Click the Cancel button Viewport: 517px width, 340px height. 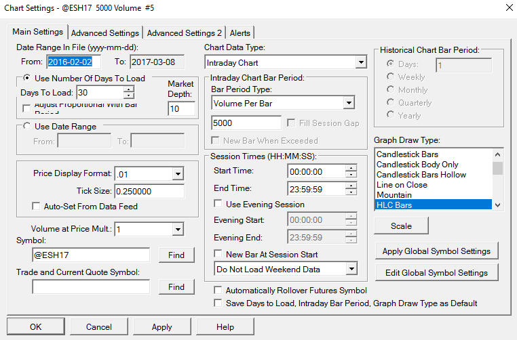click(99, 326)
